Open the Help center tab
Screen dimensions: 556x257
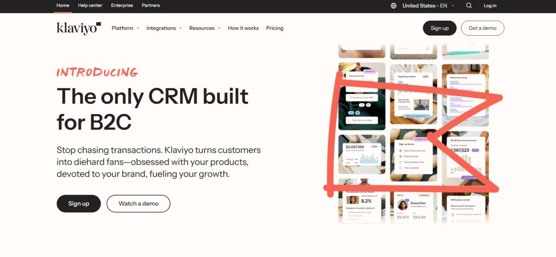(90, 5)
